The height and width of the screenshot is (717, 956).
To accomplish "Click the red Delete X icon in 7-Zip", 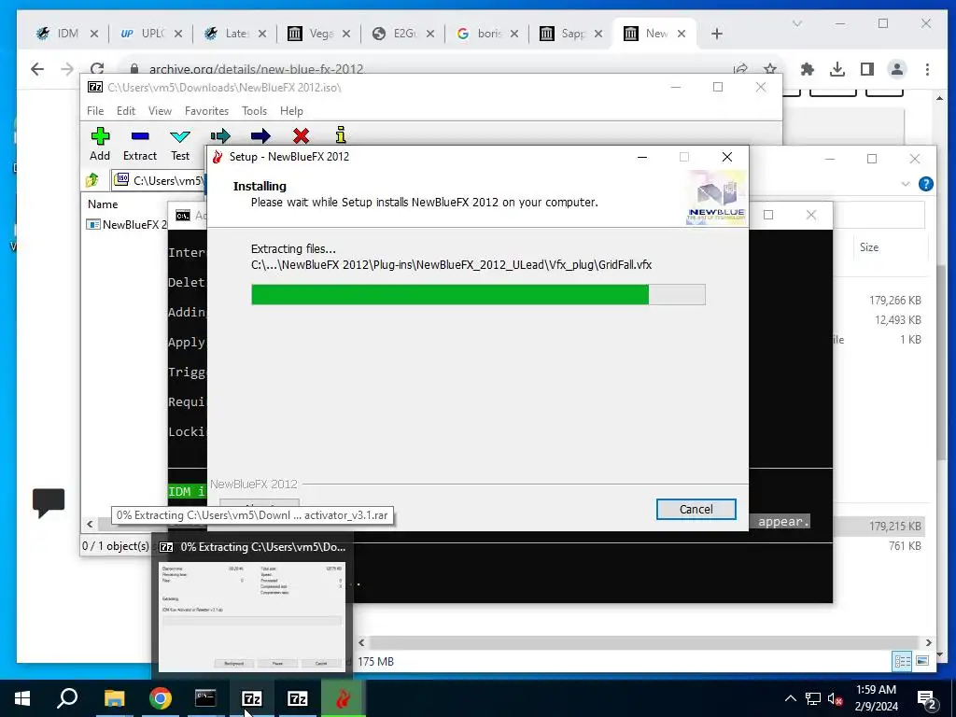I will pos(301,135).
